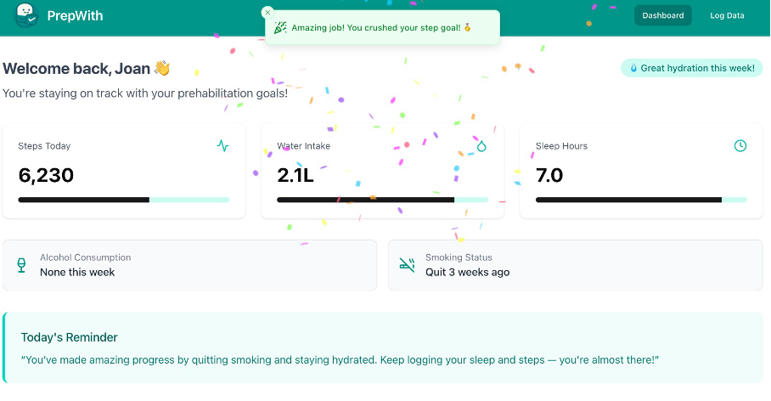Open the Dashboard tab
Image resolution: width=771 pixels, height=401 pixels.
(662, 15)
